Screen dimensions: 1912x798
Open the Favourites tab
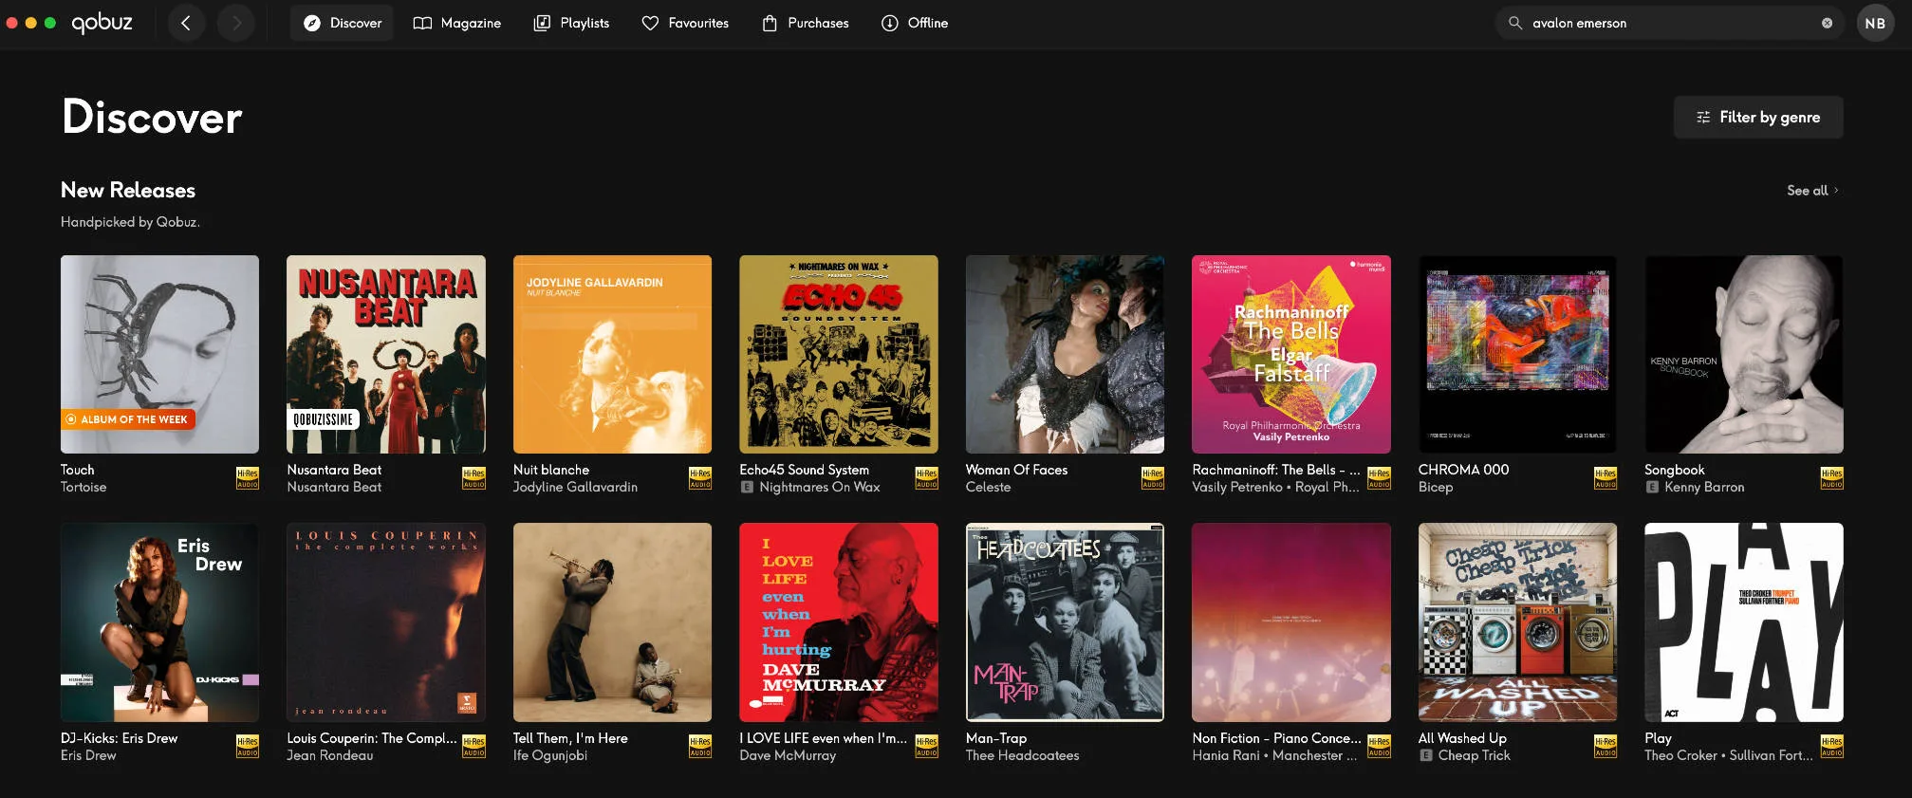coord(685,23)
